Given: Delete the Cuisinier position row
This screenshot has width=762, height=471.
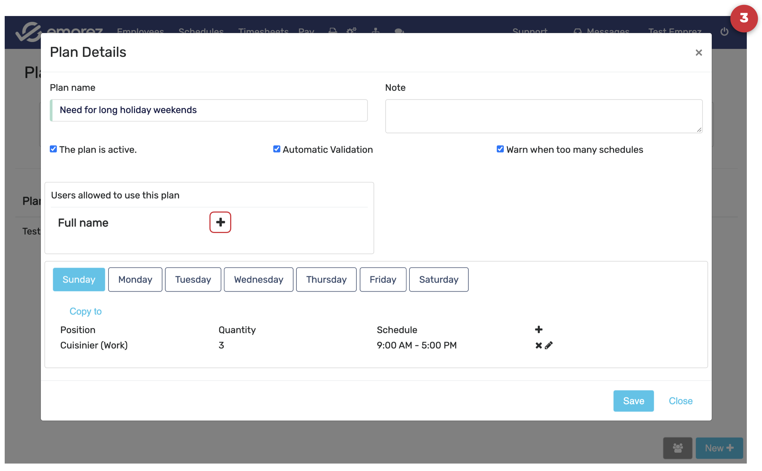Looking at the screenshot, I should (x=538, y=345).
